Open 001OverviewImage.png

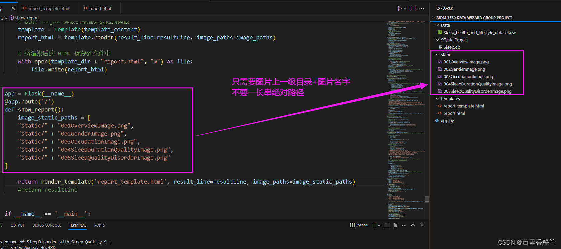(466, 62)
